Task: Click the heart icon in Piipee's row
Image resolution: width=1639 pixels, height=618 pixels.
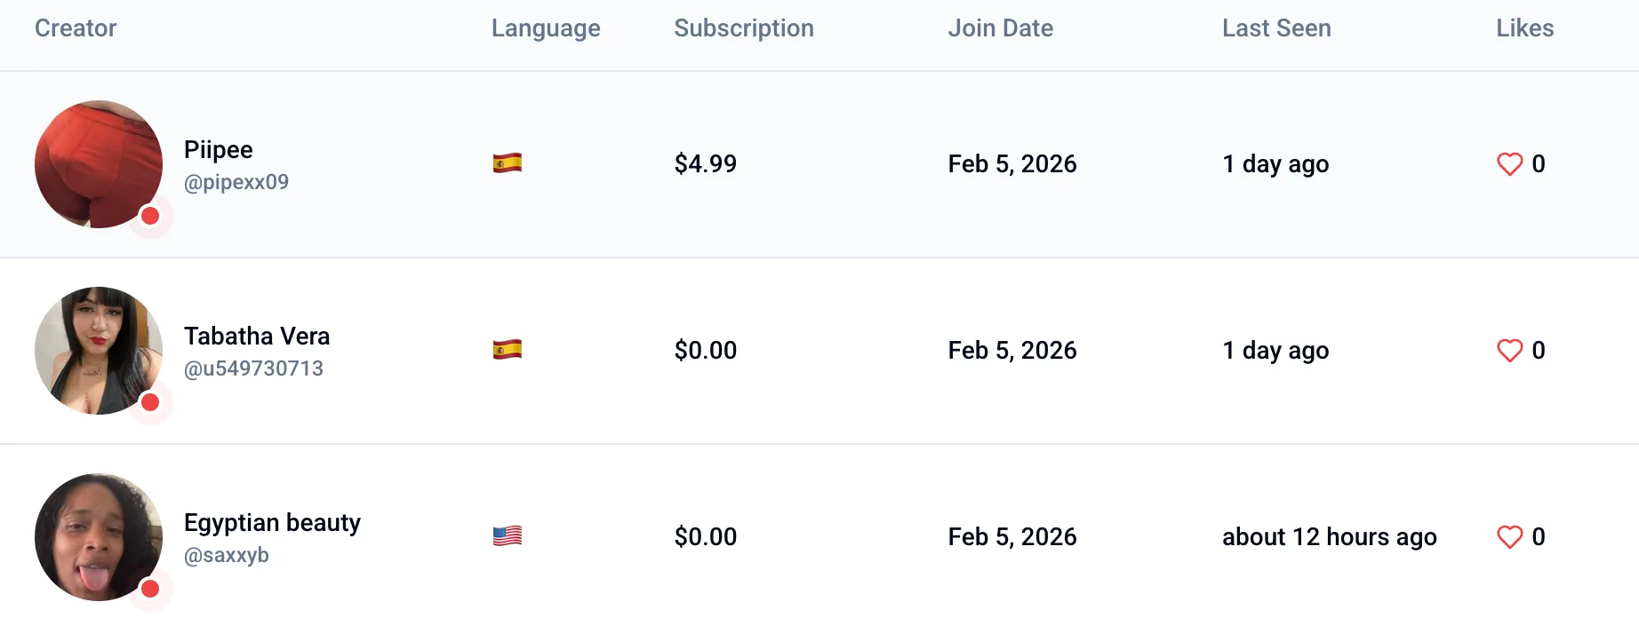Action: click(x=1509, y=164)
